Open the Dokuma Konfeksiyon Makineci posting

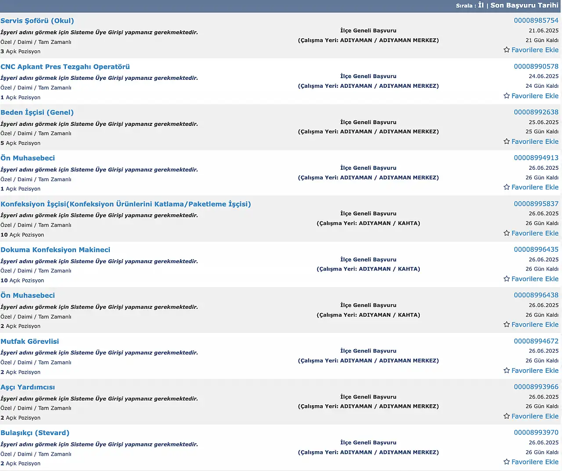(x=55, y=250)
